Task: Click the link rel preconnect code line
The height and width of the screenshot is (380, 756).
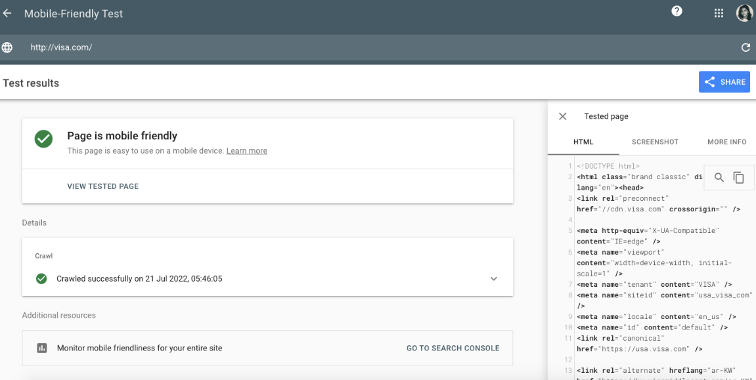Action: click(658, 203)
